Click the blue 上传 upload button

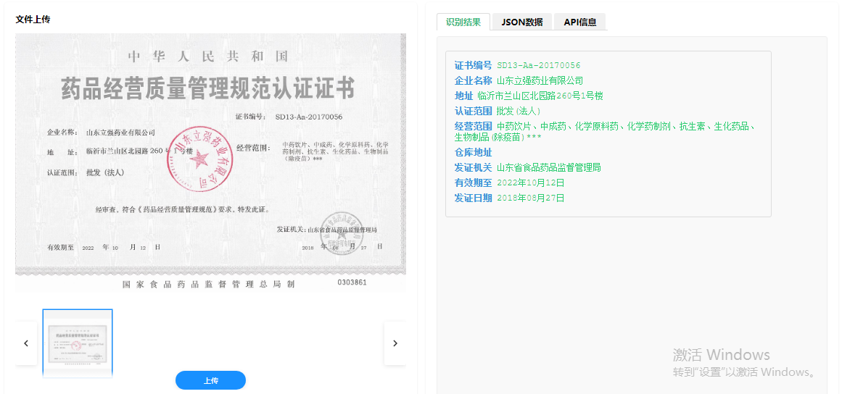[x=210, y=380]
